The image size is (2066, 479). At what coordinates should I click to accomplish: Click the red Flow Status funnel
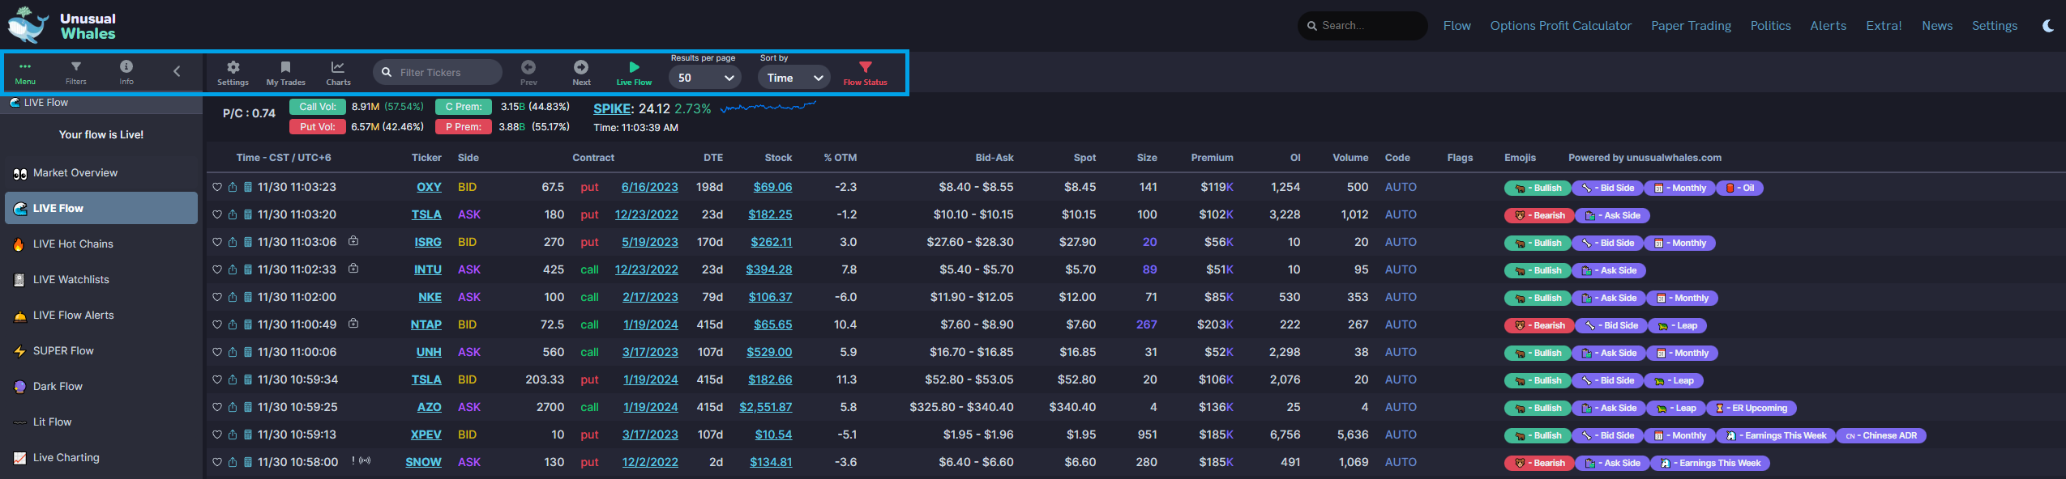(865, 73)
